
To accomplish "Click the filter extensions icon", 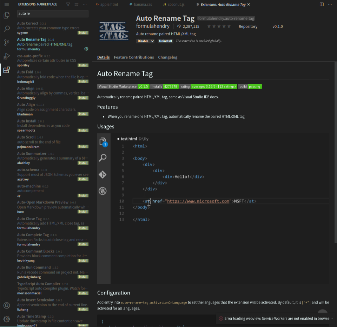I will click(68, 5).
